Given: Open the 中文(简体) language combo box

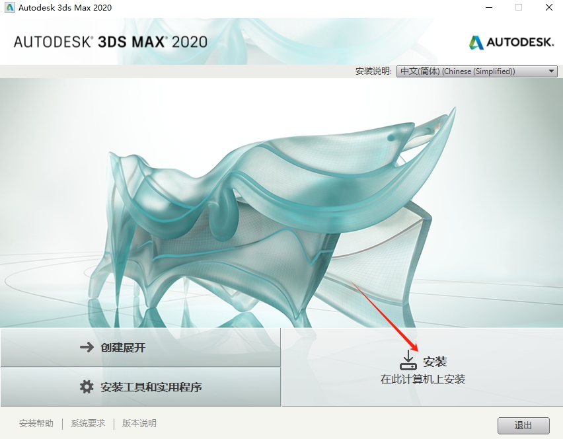Looking at the screenshot, I should (x=477, y=71).
